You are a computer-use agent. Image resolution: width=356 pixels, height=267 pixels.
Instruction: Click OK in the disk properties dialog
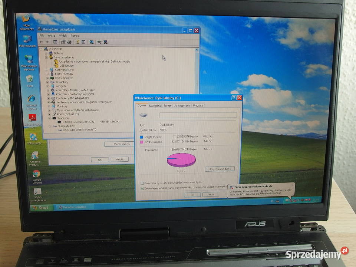192,195
